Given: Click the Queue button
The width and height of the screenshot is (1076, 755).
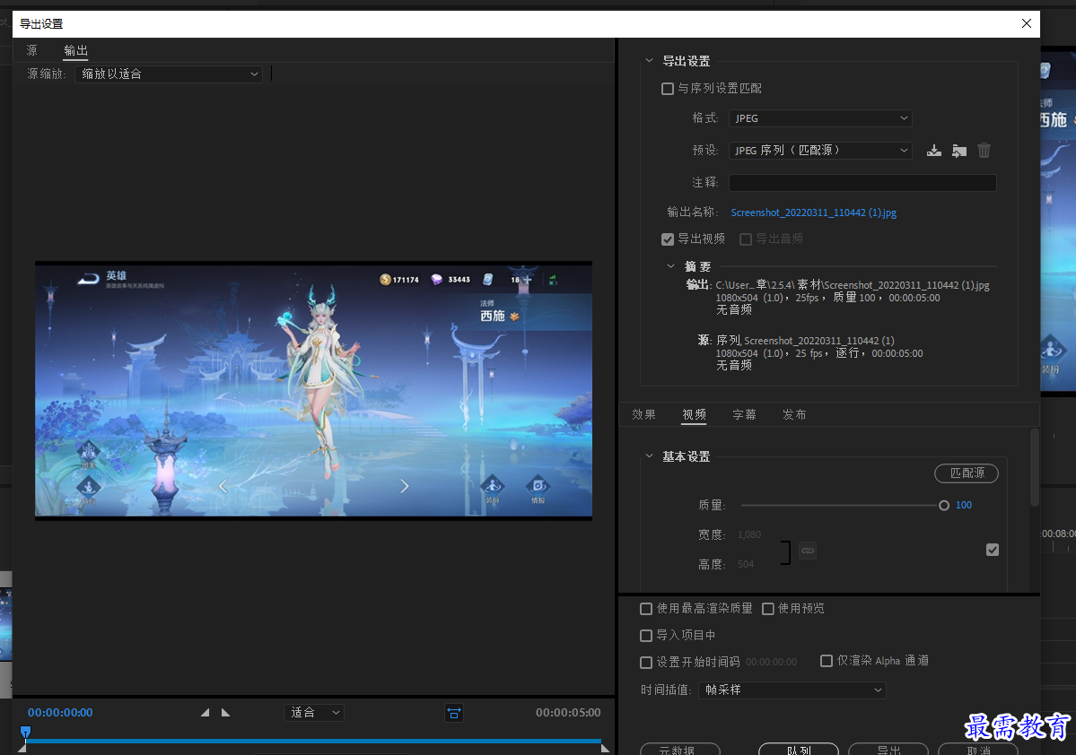Looking at the screenshot, I should 799,750.
